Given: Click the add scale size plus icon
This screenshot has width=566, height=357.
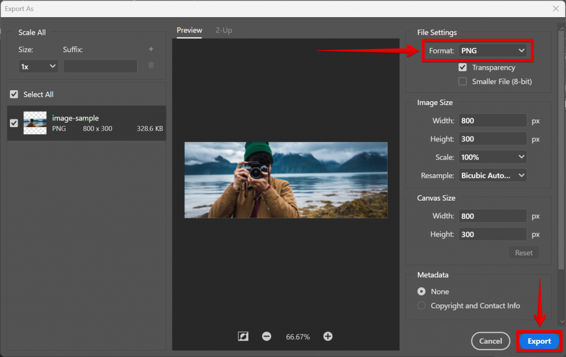Looking at the screenshot, I should pyautogui.click(x=151, y=49).
